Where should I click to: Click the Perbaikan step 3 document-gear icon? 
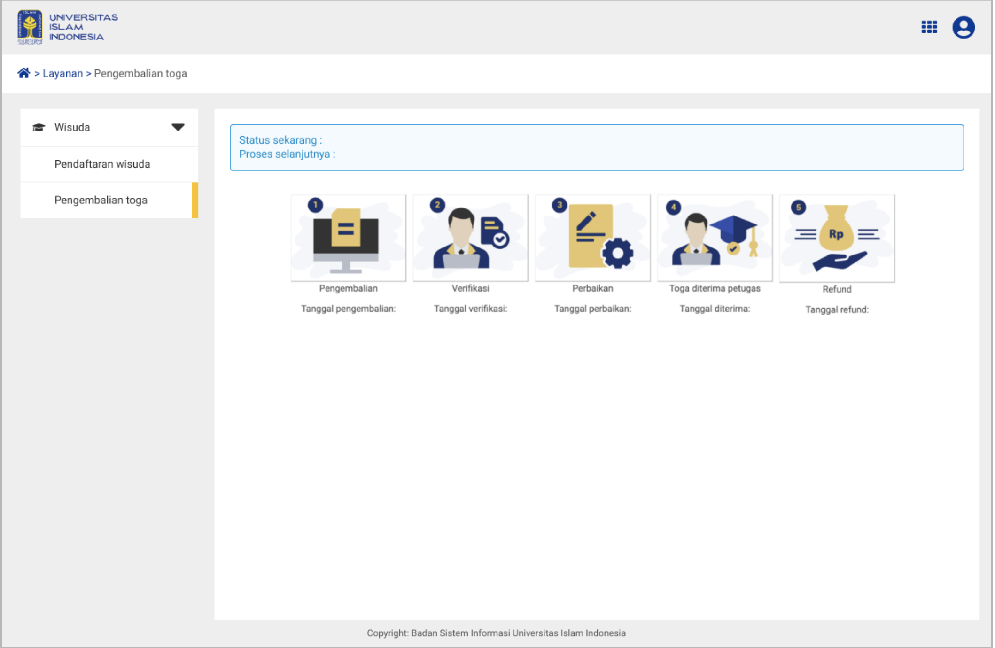(x=592, y=238)
